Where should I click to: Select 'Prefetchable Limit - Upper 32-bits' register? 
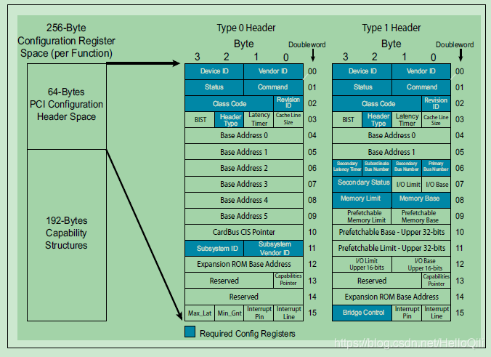click(x=391, y=248)
